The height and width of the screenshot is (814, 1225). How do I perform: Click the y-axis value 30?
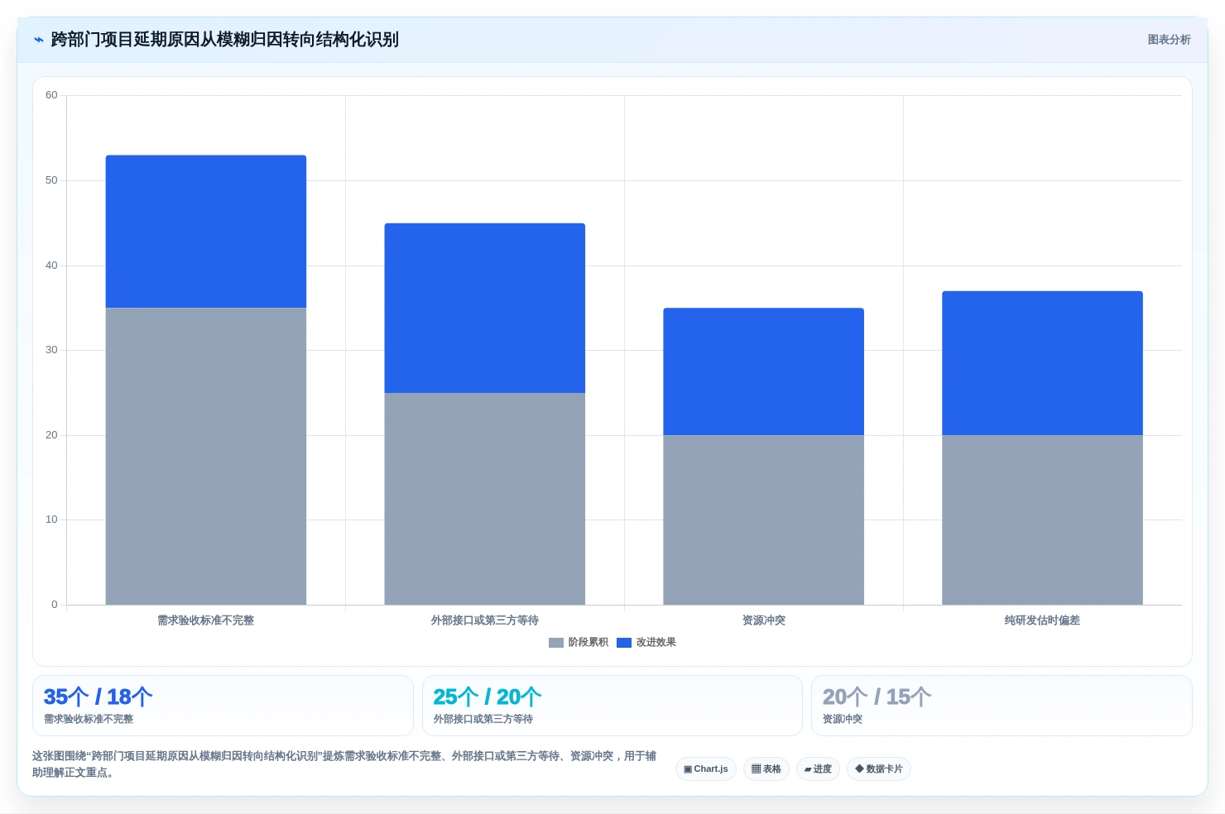tap(51, 350)
